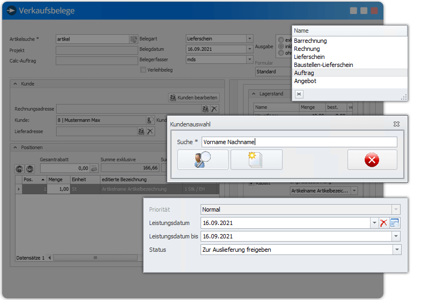The width and height of the screenshot is (429, 300).
Task: Click the editierte Bezeichnung column header
Action: pyautogui.click(x=142, y=179)
